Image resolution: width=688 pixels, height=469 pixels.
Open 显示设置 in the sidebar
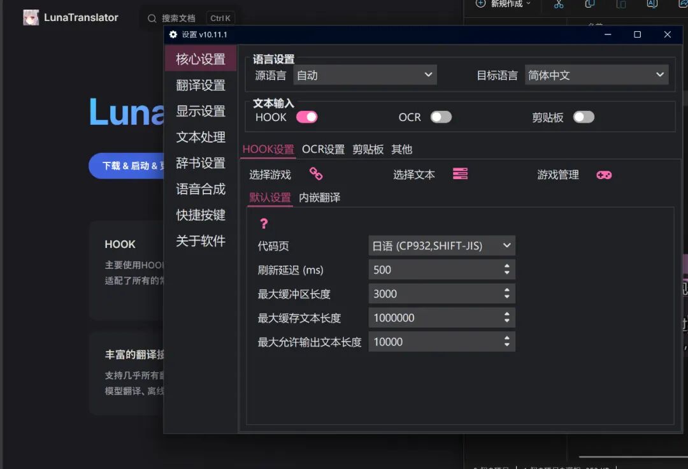(x=201, y=111)
